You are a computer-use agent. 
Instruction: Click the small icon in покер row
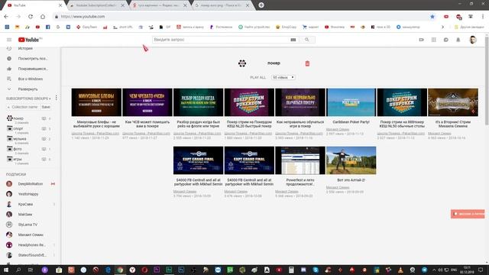[x=44, y=118]
